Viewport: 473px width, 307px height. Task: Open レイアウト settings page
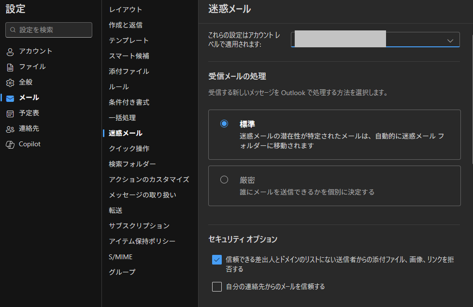click(126, 10)
